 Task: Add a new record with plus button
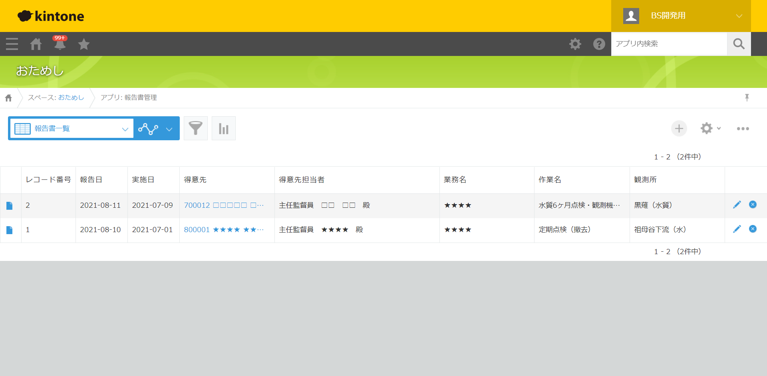(679, 128)
